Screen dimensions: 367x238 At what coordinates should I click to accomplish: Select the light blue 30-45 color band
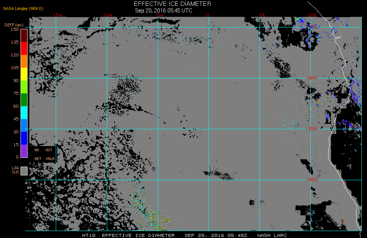(24, 126)
